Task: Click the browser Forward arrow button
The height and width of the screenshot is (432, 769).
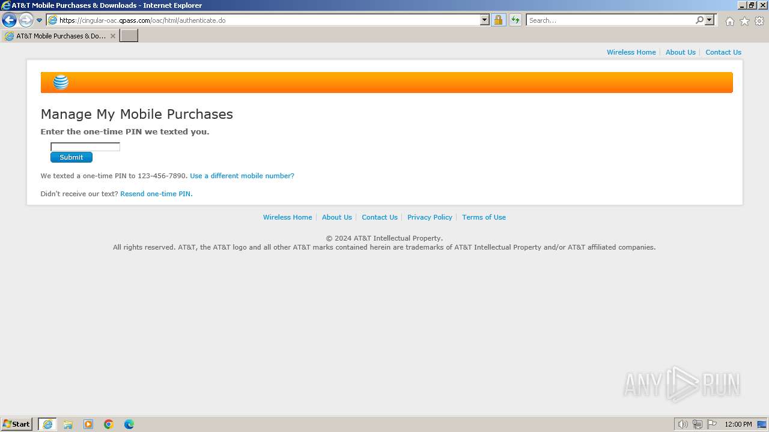Action: 26,20
